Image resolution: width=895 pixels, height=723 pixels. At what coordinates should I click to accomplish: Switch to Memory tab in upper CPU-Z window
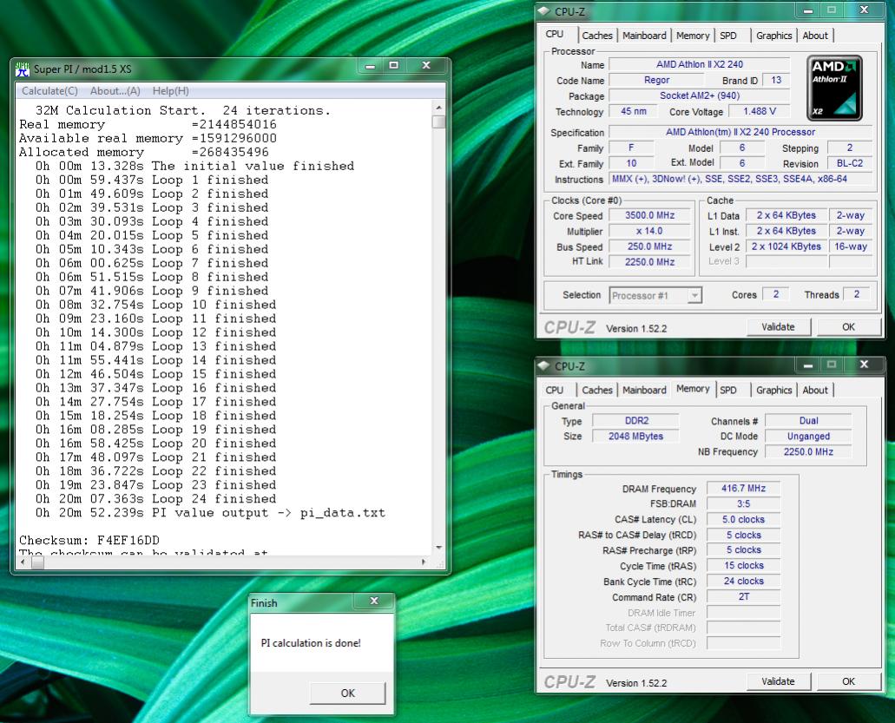click(693, 36)
